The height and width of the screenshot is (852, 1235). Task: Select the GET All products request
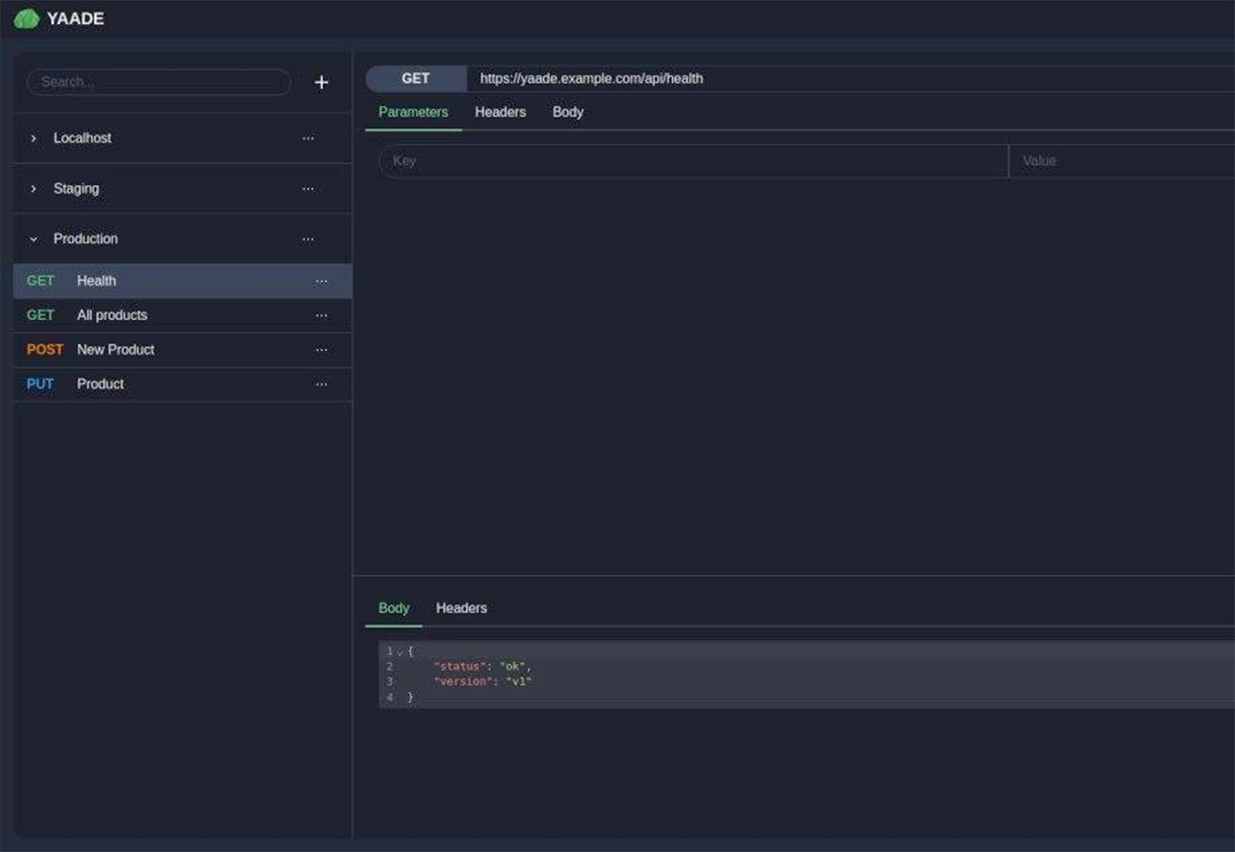[x=182, y=316]
